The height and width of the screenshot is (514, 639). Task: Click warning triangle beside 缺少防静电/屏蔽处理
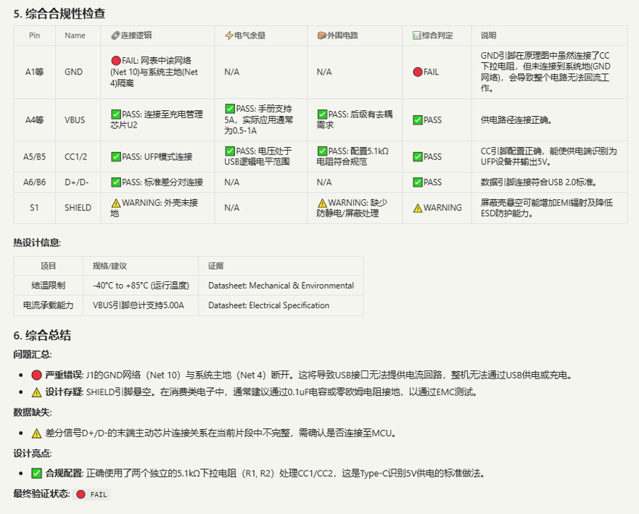click(x=322, y=202)
